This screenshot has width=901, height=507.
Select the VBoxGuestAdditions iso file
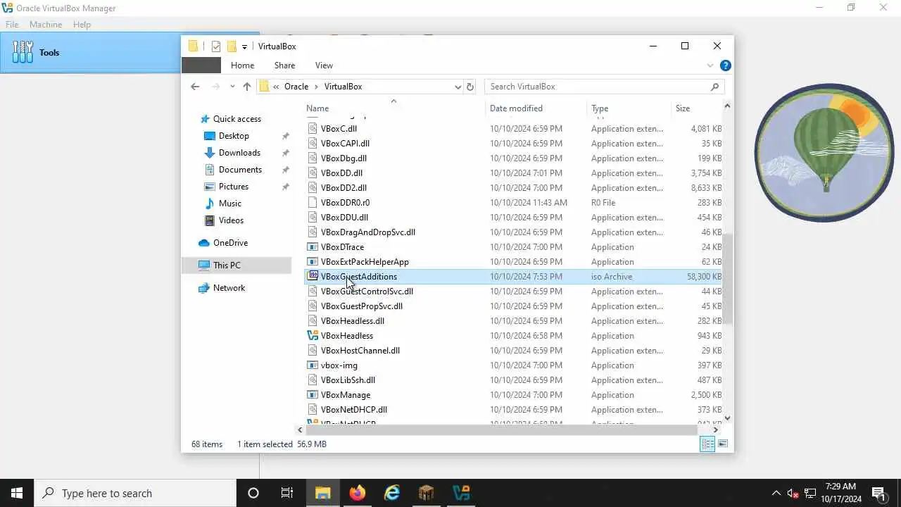[x=514, y=277]
